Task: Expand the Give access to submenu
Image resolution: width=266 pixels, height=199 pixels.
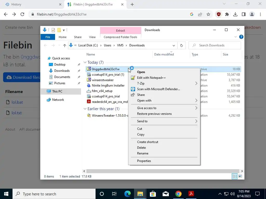Action: (x=164, y=108)
